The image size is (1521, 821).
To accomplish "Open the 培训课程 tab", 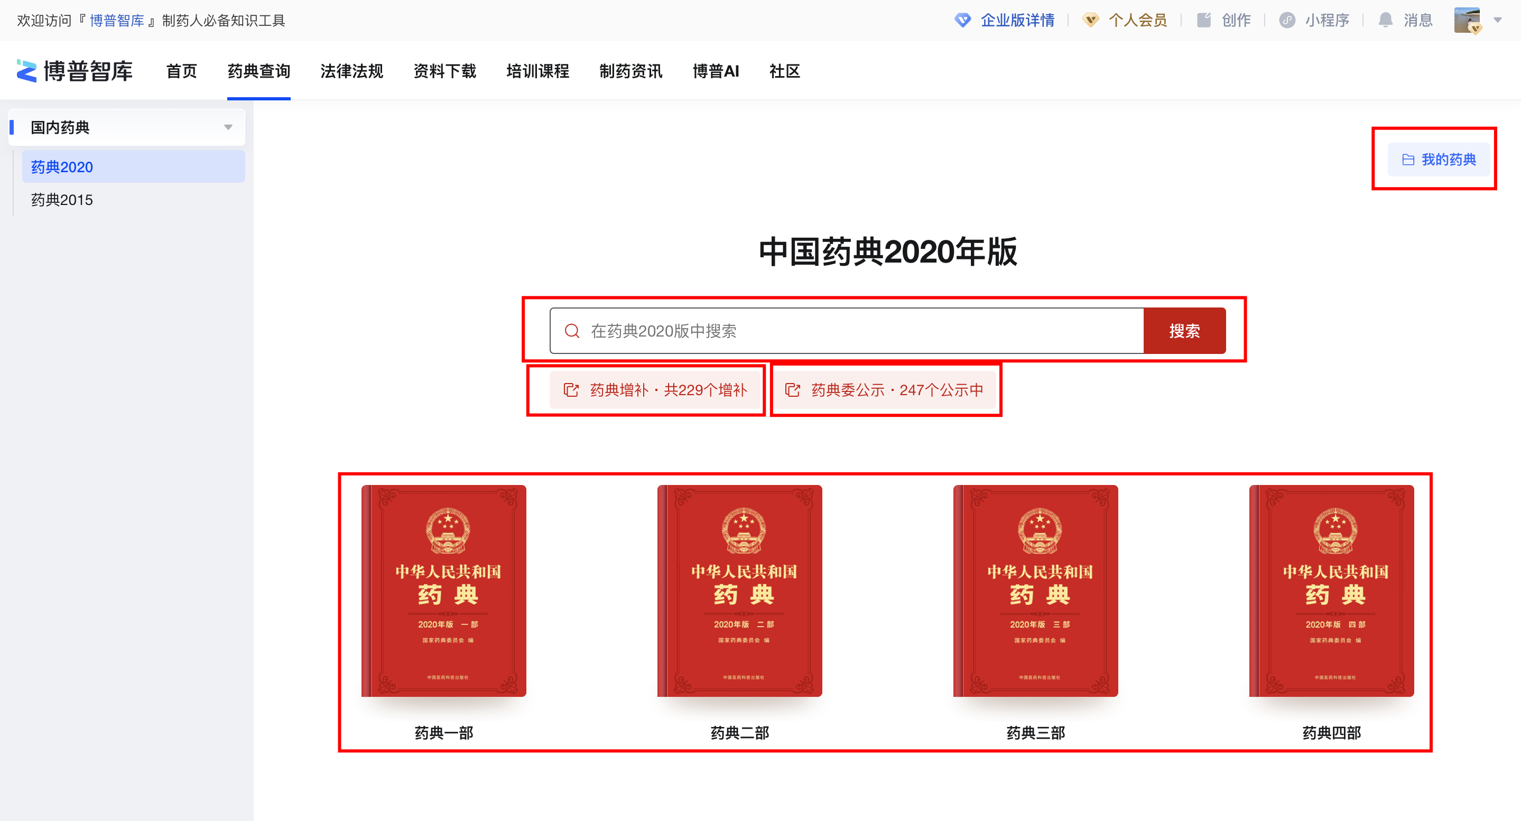I will point(538,71).
